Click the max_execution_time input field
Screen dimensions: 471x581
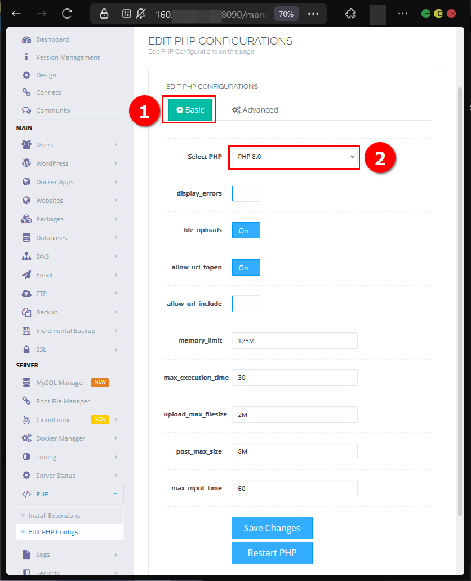[x=295, y=378]
